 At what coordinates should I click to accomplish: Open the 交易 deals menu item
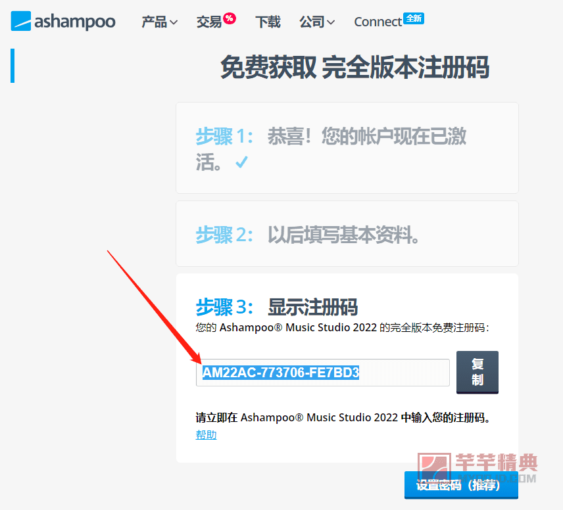[x=209, y=22]
